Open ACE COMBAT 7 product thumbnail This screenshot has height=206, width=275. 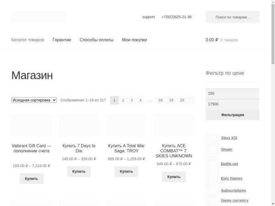(x=174, y=125)
